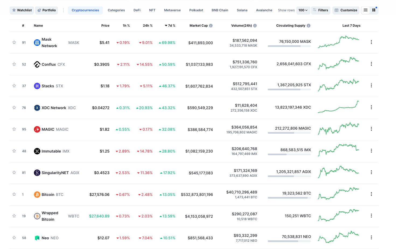396x249 pixels.
Task: Open Volume(24h) info tooltip icon
Action: pyautogui.click(x=255, y=26)
